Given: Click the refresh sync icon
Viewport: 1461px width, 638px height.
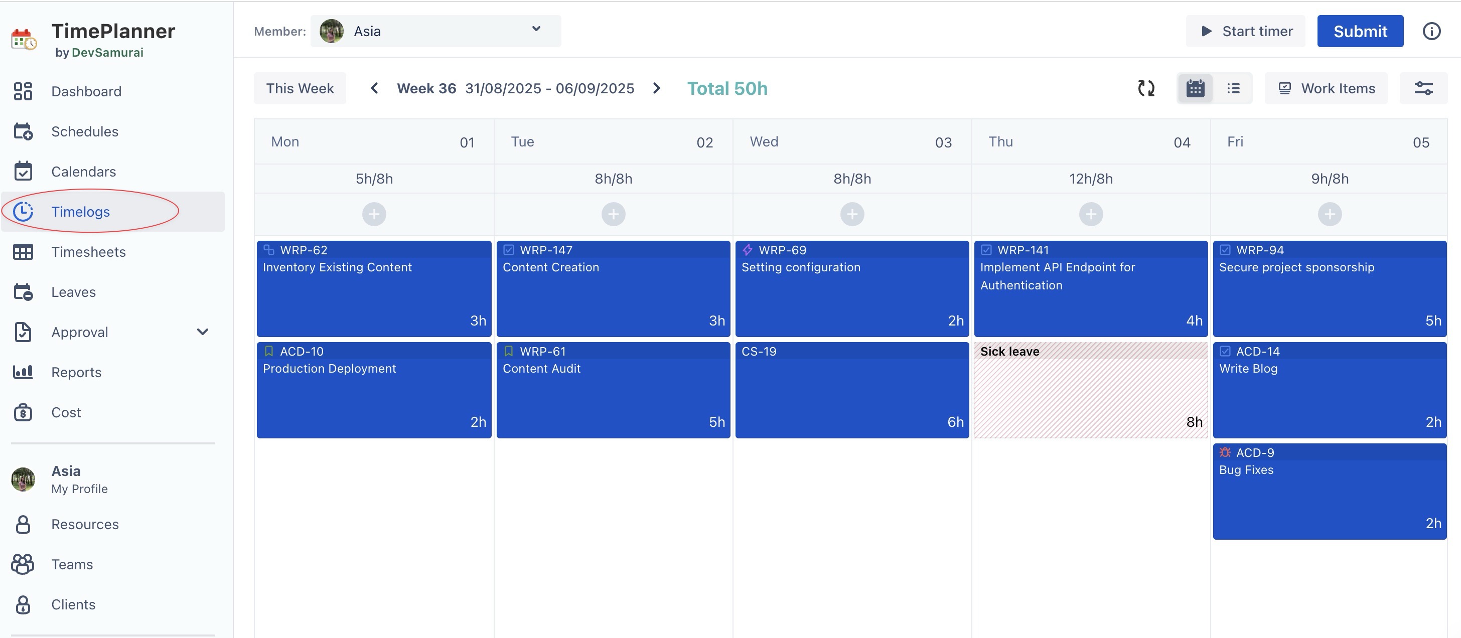Looking at the screenshot, I should [x=1145, y=88].
